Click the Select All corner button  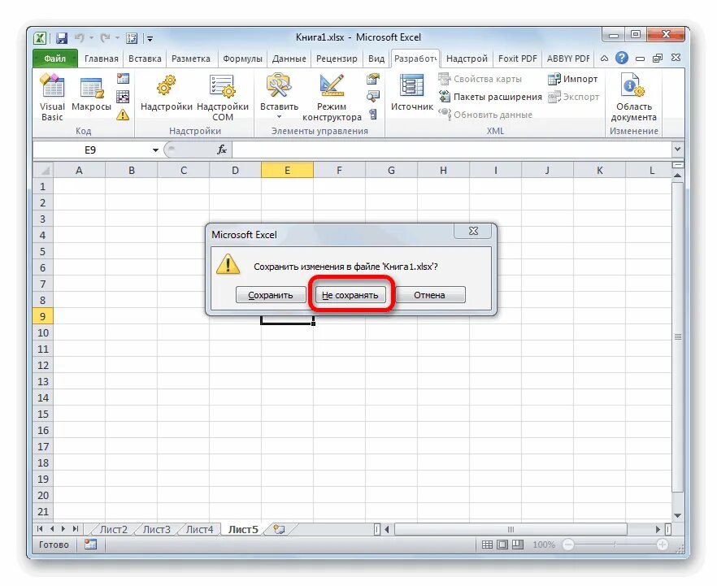coord(43,171)
